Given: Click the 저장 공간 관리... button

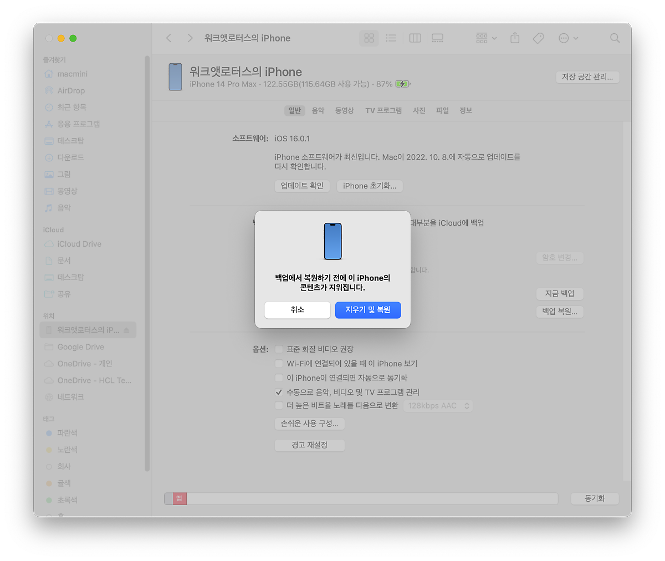Looking at the screenshot, I should pos(587,77).
